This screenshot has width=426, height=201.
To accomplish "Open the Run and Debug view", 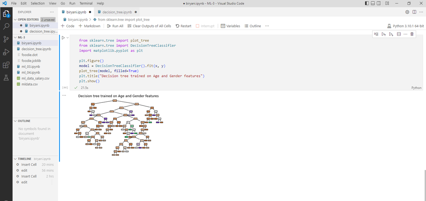I will [x=6, y=52].
